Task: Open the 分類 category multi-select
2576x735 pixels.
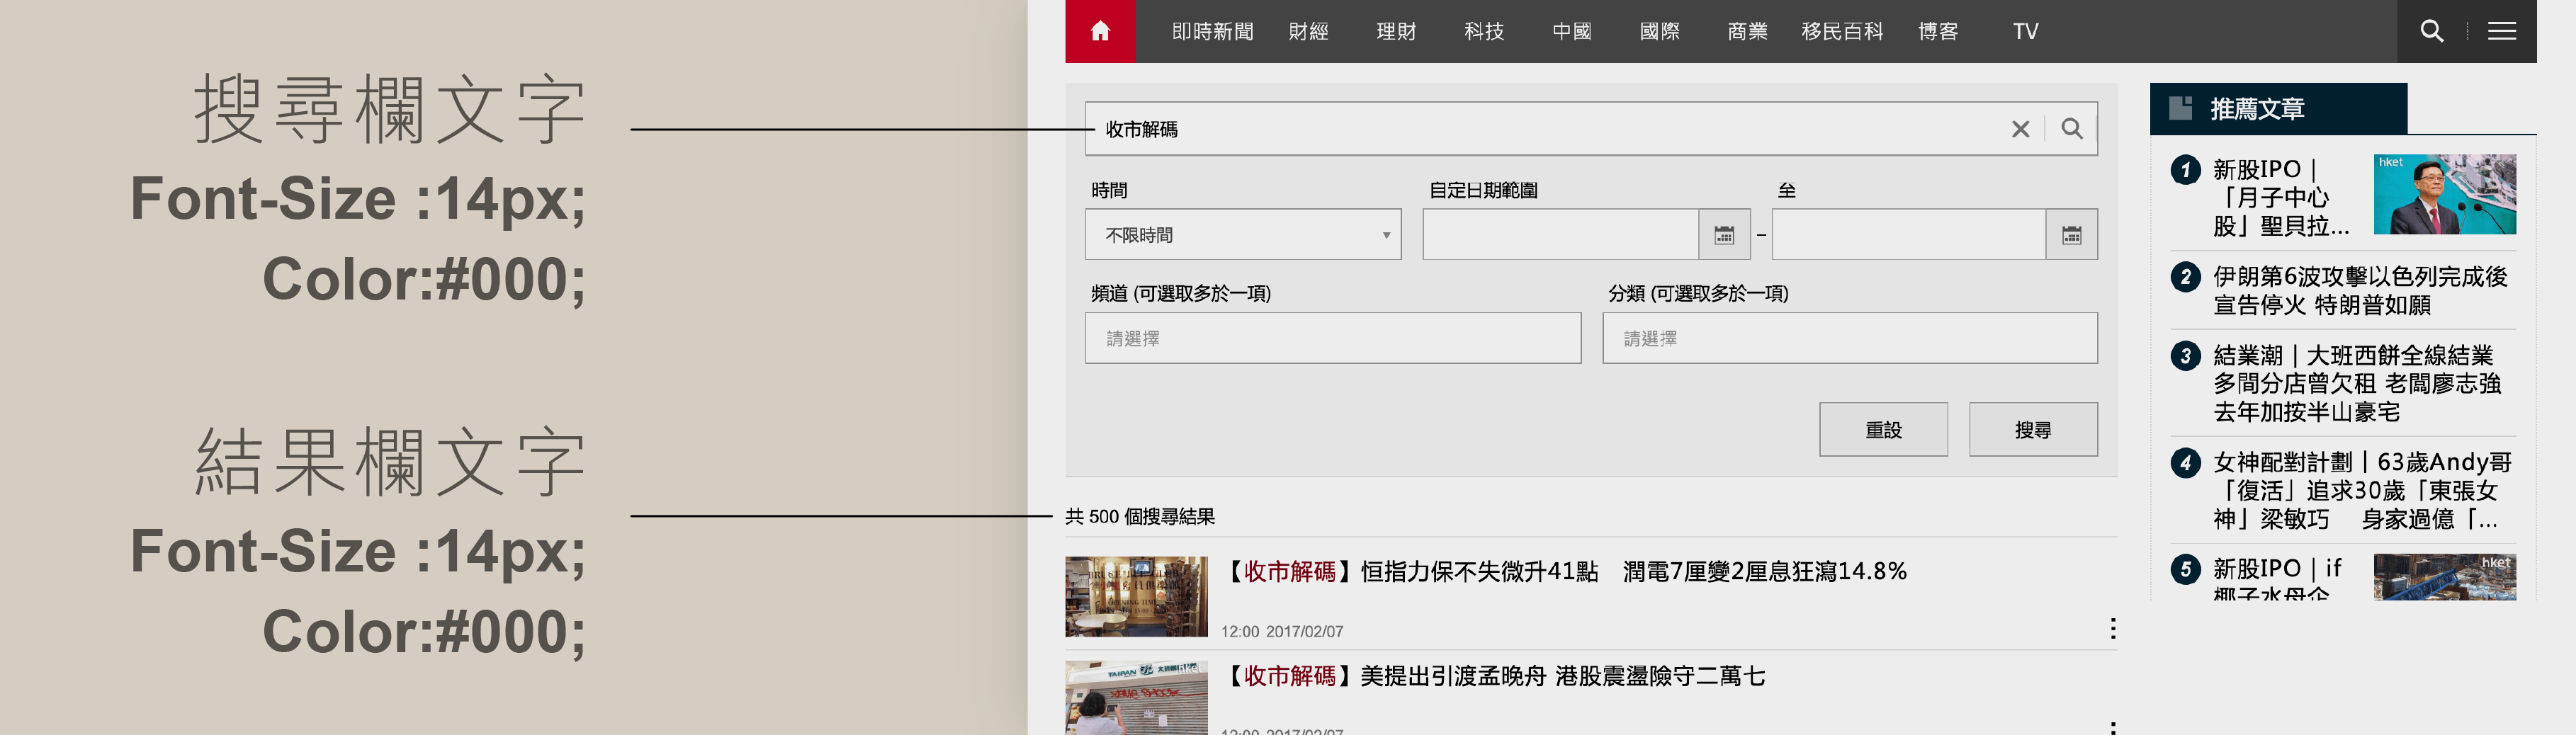Action: [x=1849, y=338]
